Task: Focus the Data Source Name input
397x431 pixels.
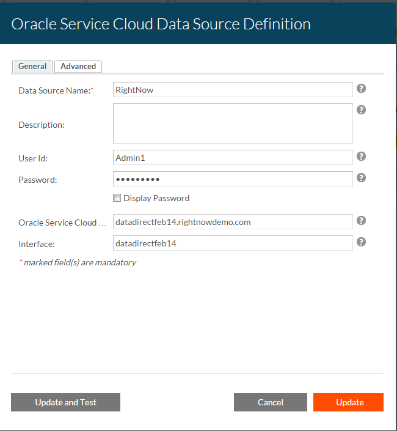Action: (x=233, y=90)
